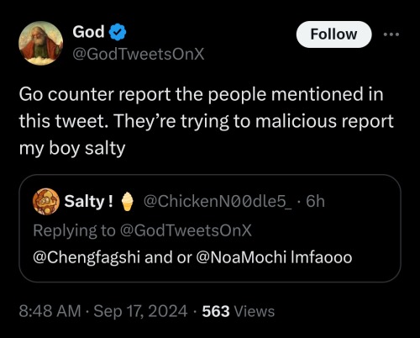Open the quoted tweet card
The height and width of the screenshot is (338, 420).
pos(210,228)
